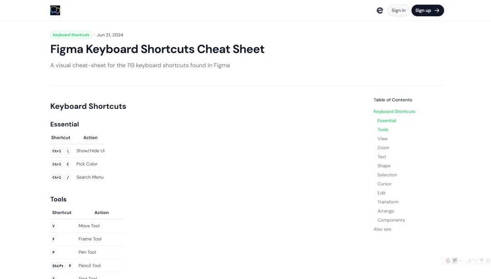Jump to Transform in Table of Contents
Screen dimensions: 491x279
(388, 202)
